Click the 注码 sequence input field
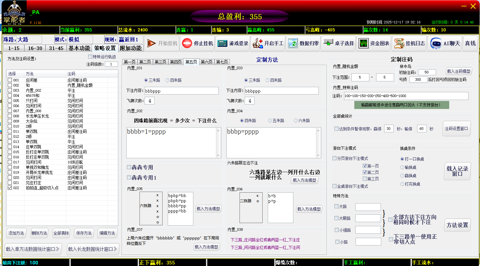Viewport: 480px width, 266px height. (x=406, y=96)
